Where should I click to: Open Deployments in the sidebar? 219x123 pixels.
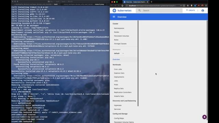119,77
